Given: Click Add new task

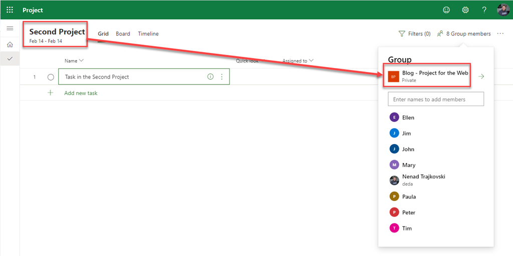Looking at the screenshot, I should coord(81,93).
